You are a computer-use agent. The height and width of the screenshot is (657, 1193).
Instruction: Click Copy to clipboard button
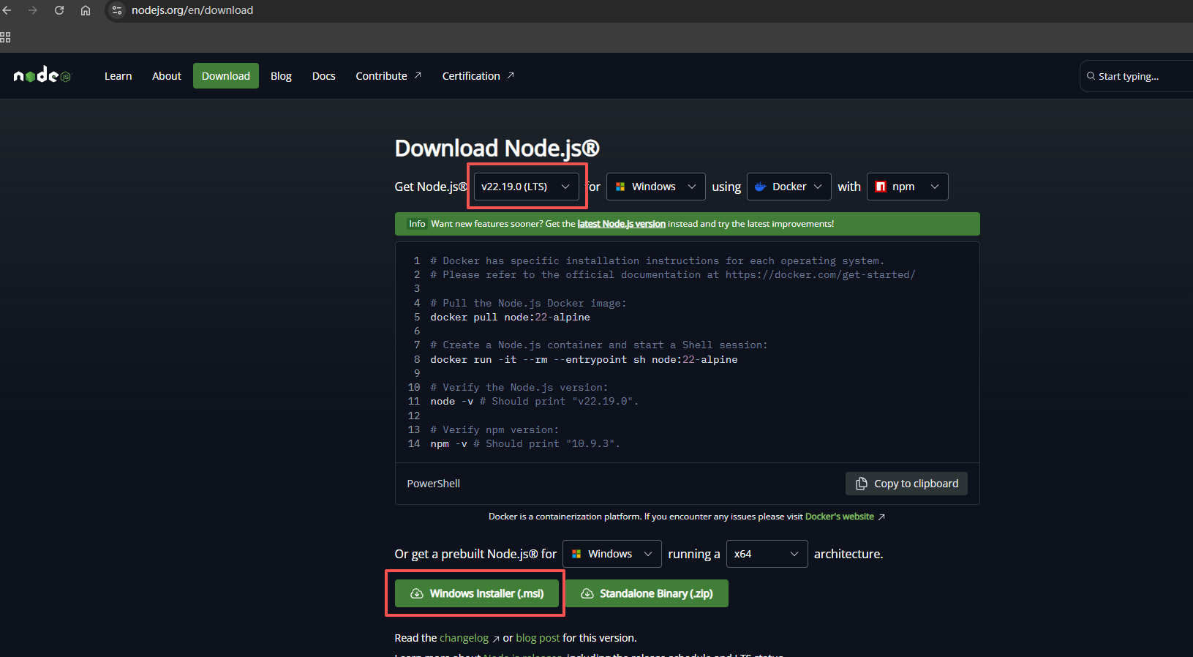[907, 484]
